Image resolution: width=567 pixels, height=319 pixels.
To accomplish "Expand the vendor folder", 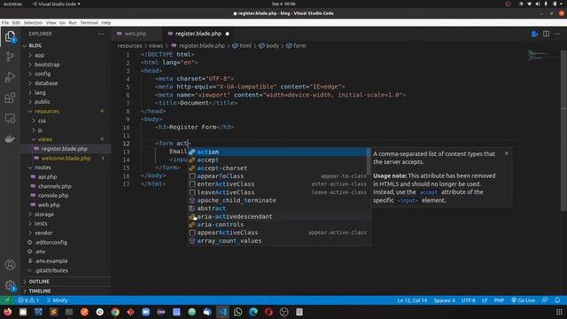I will pos(43,233).
